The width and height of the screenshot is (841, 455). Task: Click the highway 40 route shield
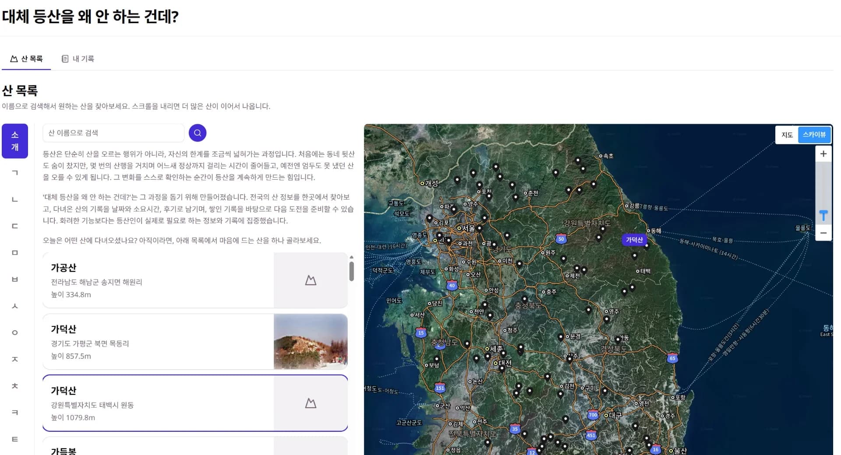point(452,285)
